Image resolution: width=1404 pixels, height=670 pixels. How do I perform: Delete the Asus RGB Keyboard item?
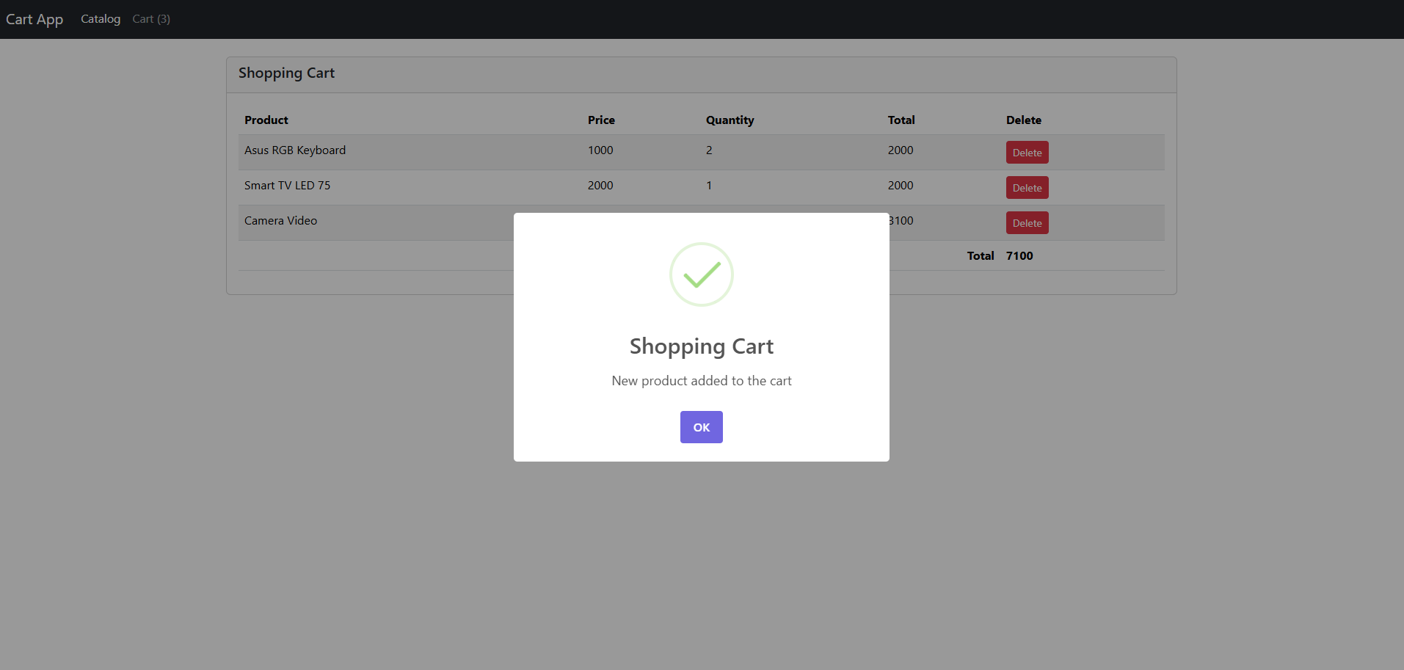1026,153
